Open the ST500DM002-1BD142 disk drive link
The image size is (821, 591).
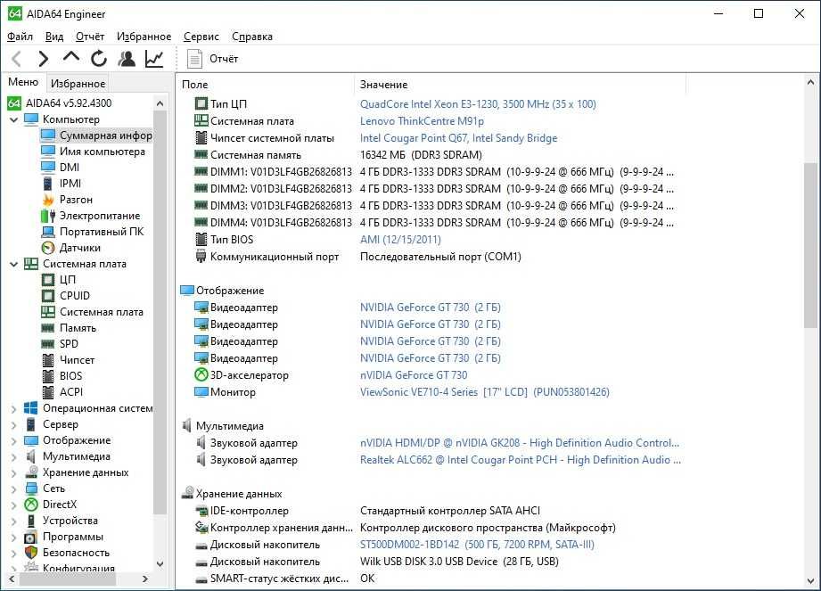(477, 545)
